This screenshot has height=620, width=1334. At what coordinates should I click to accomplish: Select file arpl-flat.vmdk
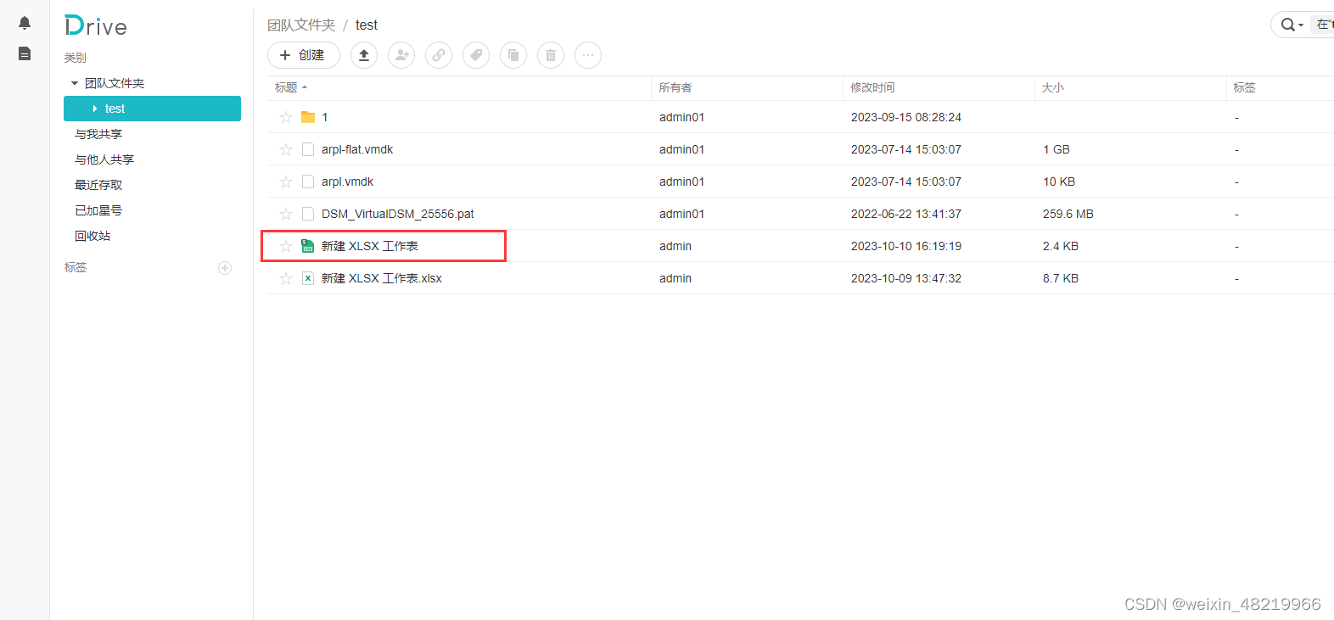[x=357, y=149]
